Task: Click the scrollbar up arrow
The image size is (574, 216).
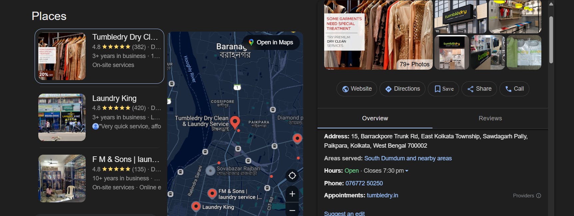Action: tap(551, 4)
